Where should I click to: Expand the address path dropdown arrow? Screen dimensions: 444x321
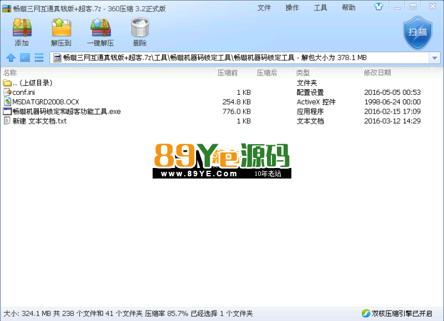pyautogui.click(x=435, y=58)
